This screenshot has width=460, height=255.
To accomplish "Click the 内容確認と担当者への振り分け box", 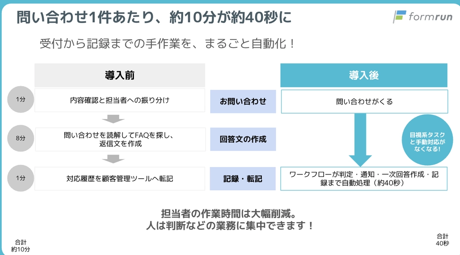I will coord(119,100).
